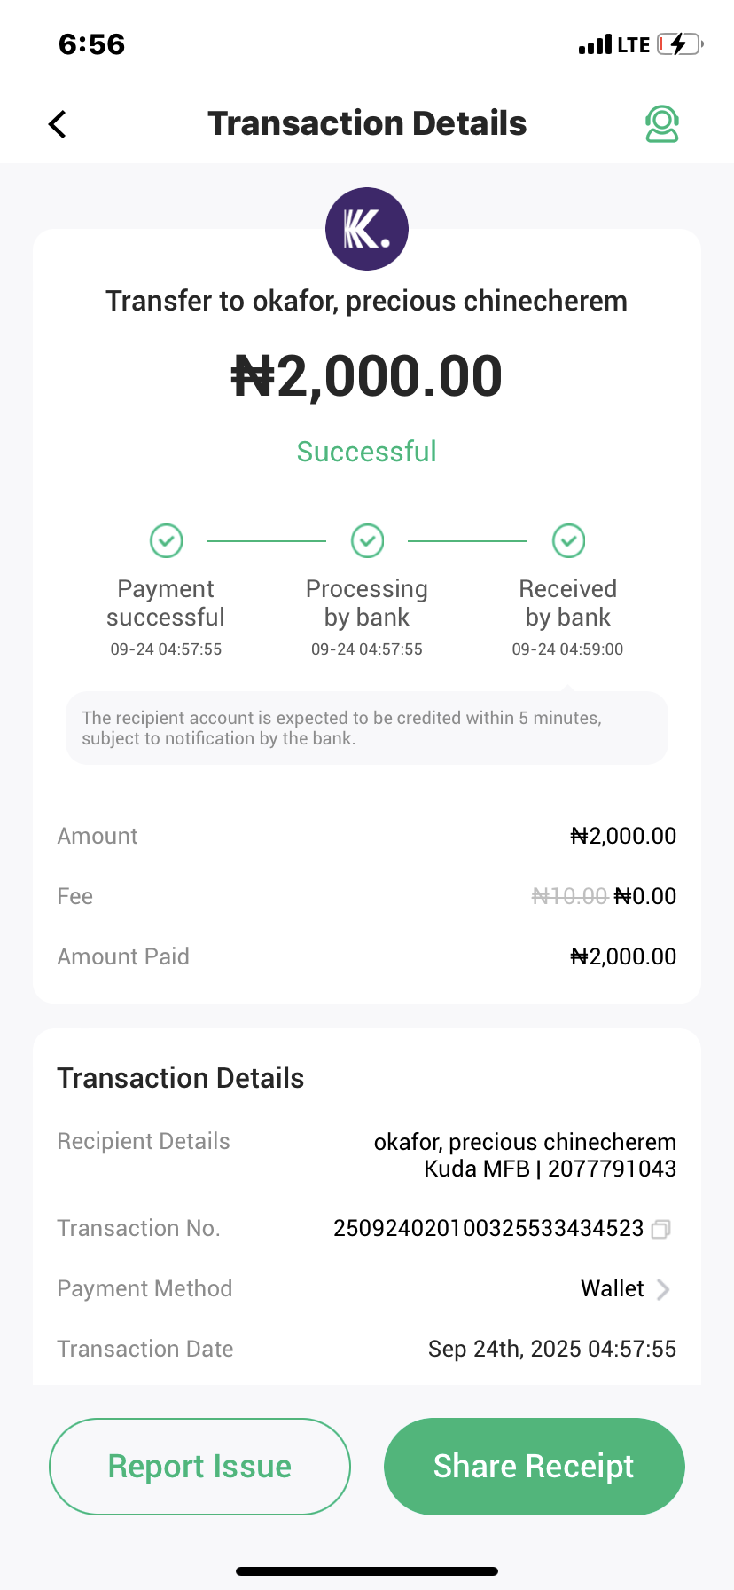
Task: Tap the back arrow icon
Action: coord(58,124)
